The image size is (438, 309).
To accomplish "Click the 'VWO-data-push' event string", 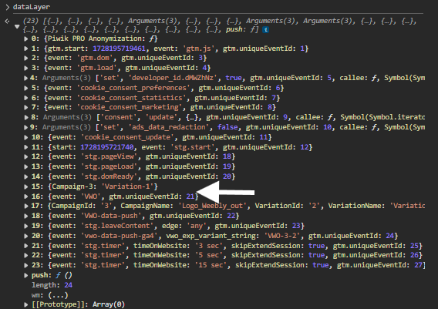I will click(111, 216).
